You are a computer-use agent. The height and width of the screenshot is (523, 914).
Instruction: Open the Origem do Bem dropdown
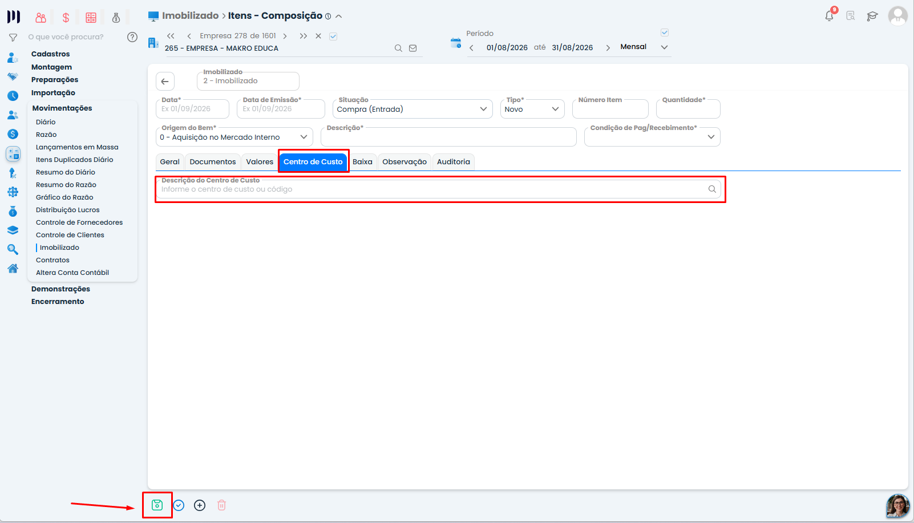234,137
